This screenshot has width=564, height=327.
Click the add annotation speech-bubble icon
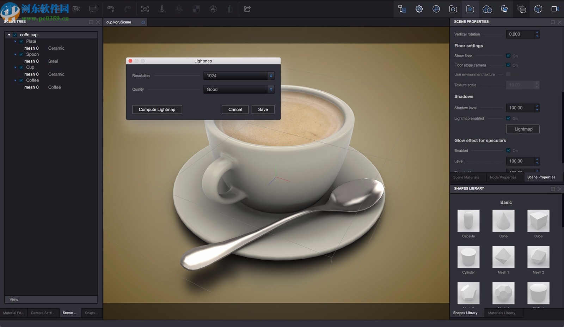tap(93, 9)
